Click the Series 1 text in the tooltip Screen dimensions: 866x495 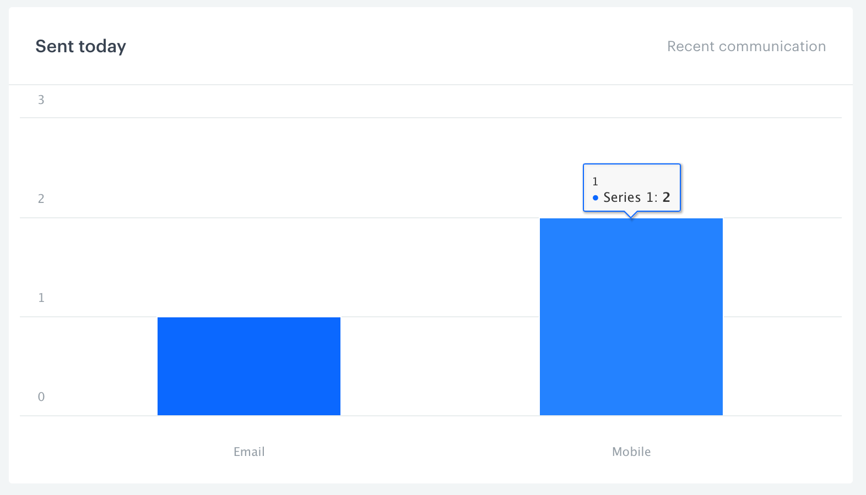click(631, 197)
